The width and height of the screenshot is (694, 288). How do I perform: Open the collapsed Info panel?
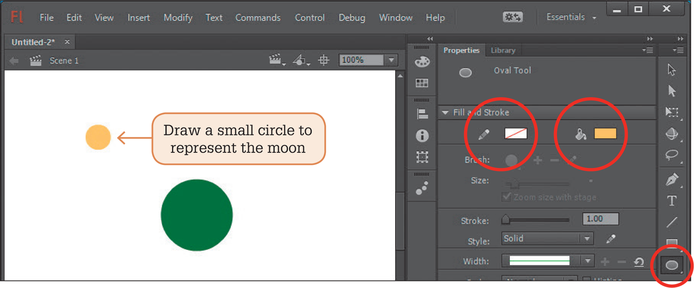(422, 136)
